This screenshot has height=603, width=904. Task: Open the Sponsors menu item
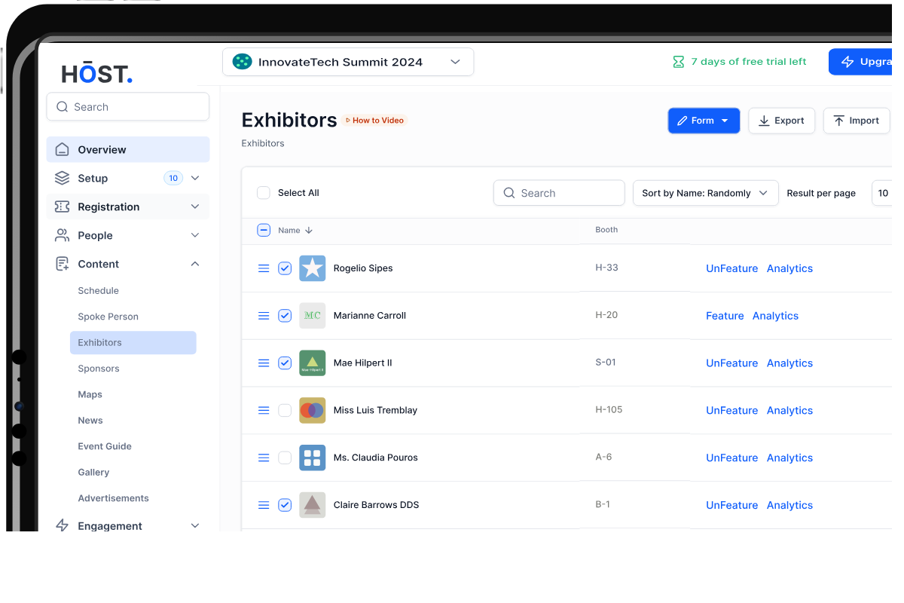coord(99,369)
